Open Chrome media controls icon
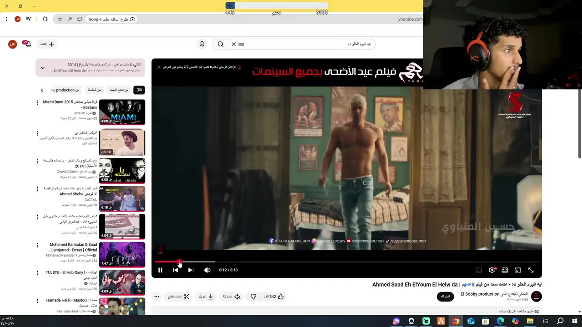582x327 pixels. pos(29,19)
